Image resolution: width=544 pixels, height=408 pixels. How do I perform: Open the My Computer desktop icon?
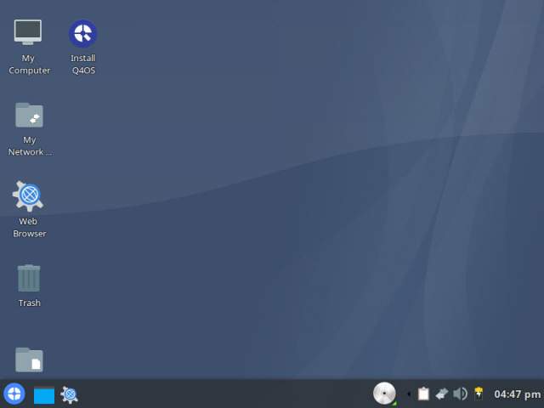click(28, 32)
